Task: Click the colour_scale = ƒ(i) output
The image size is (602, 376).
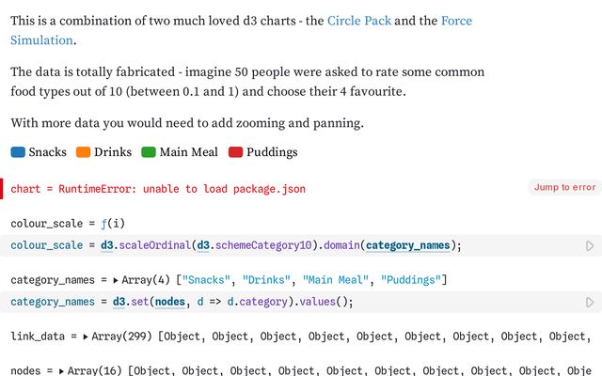Action: tap(68, 224)
